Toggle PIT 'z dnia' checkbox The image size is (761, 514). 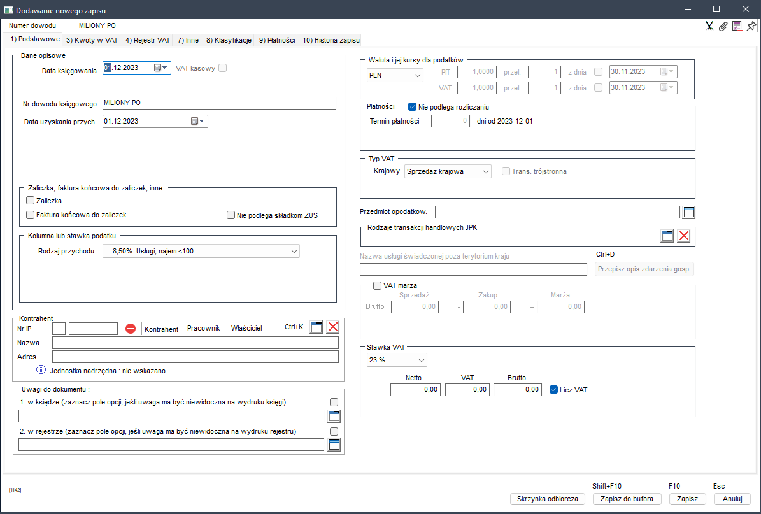pyautogui.click(x=599, y=72)
